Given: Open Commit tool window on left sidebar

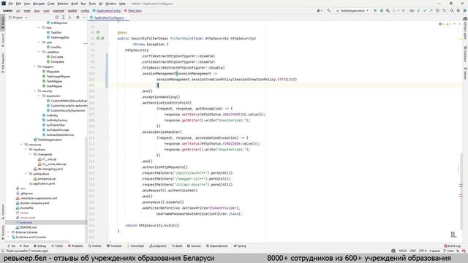Looking at the screenshot, I should click(3, 40).
